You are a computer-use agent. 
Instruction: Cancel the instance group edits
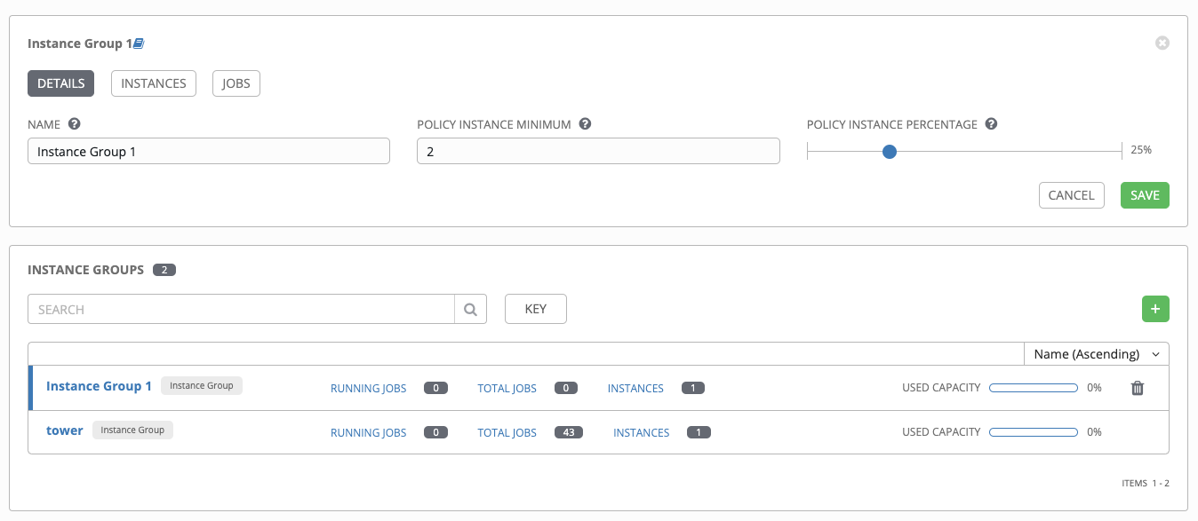click(1071, 194)
